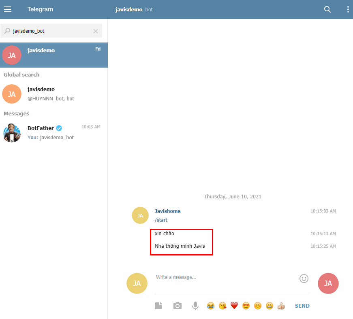Insert the kissing face emoji

(x=222, y=306)
